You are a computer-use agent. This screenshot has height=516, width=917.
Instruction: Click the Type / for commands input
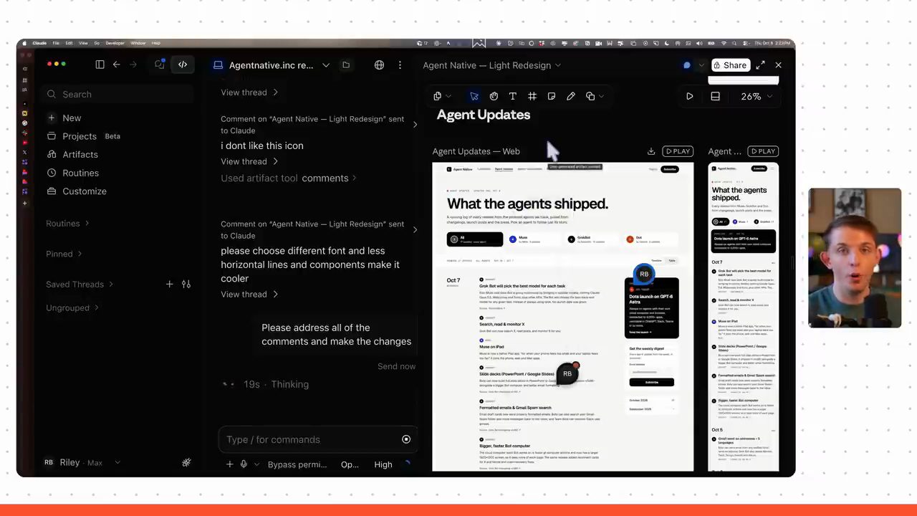318,439
